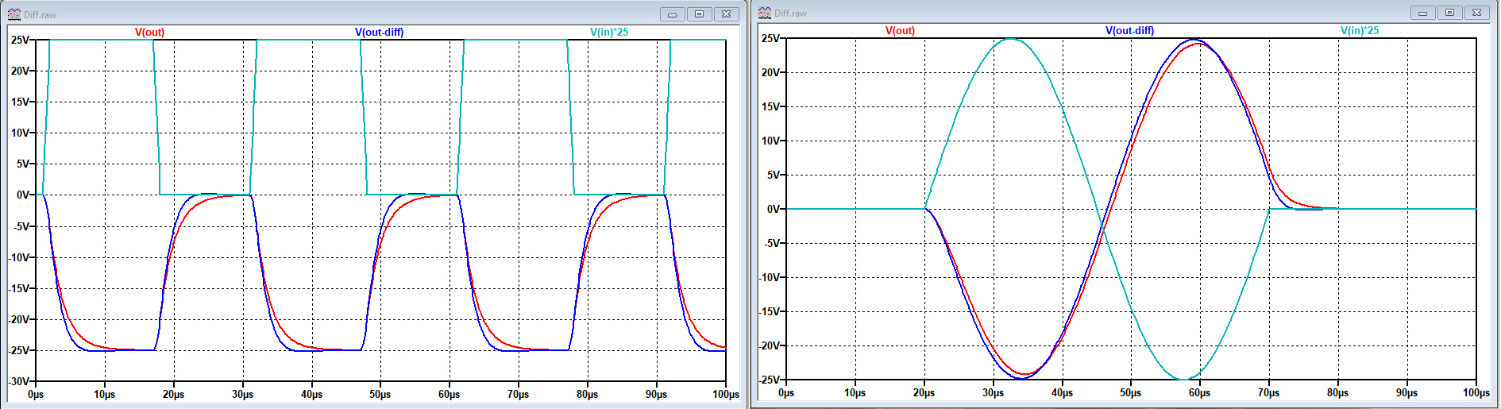1501x409 pixels.
Task: Select blue V(out-diff) trace label in right plot
Action: click(1129, 31)
